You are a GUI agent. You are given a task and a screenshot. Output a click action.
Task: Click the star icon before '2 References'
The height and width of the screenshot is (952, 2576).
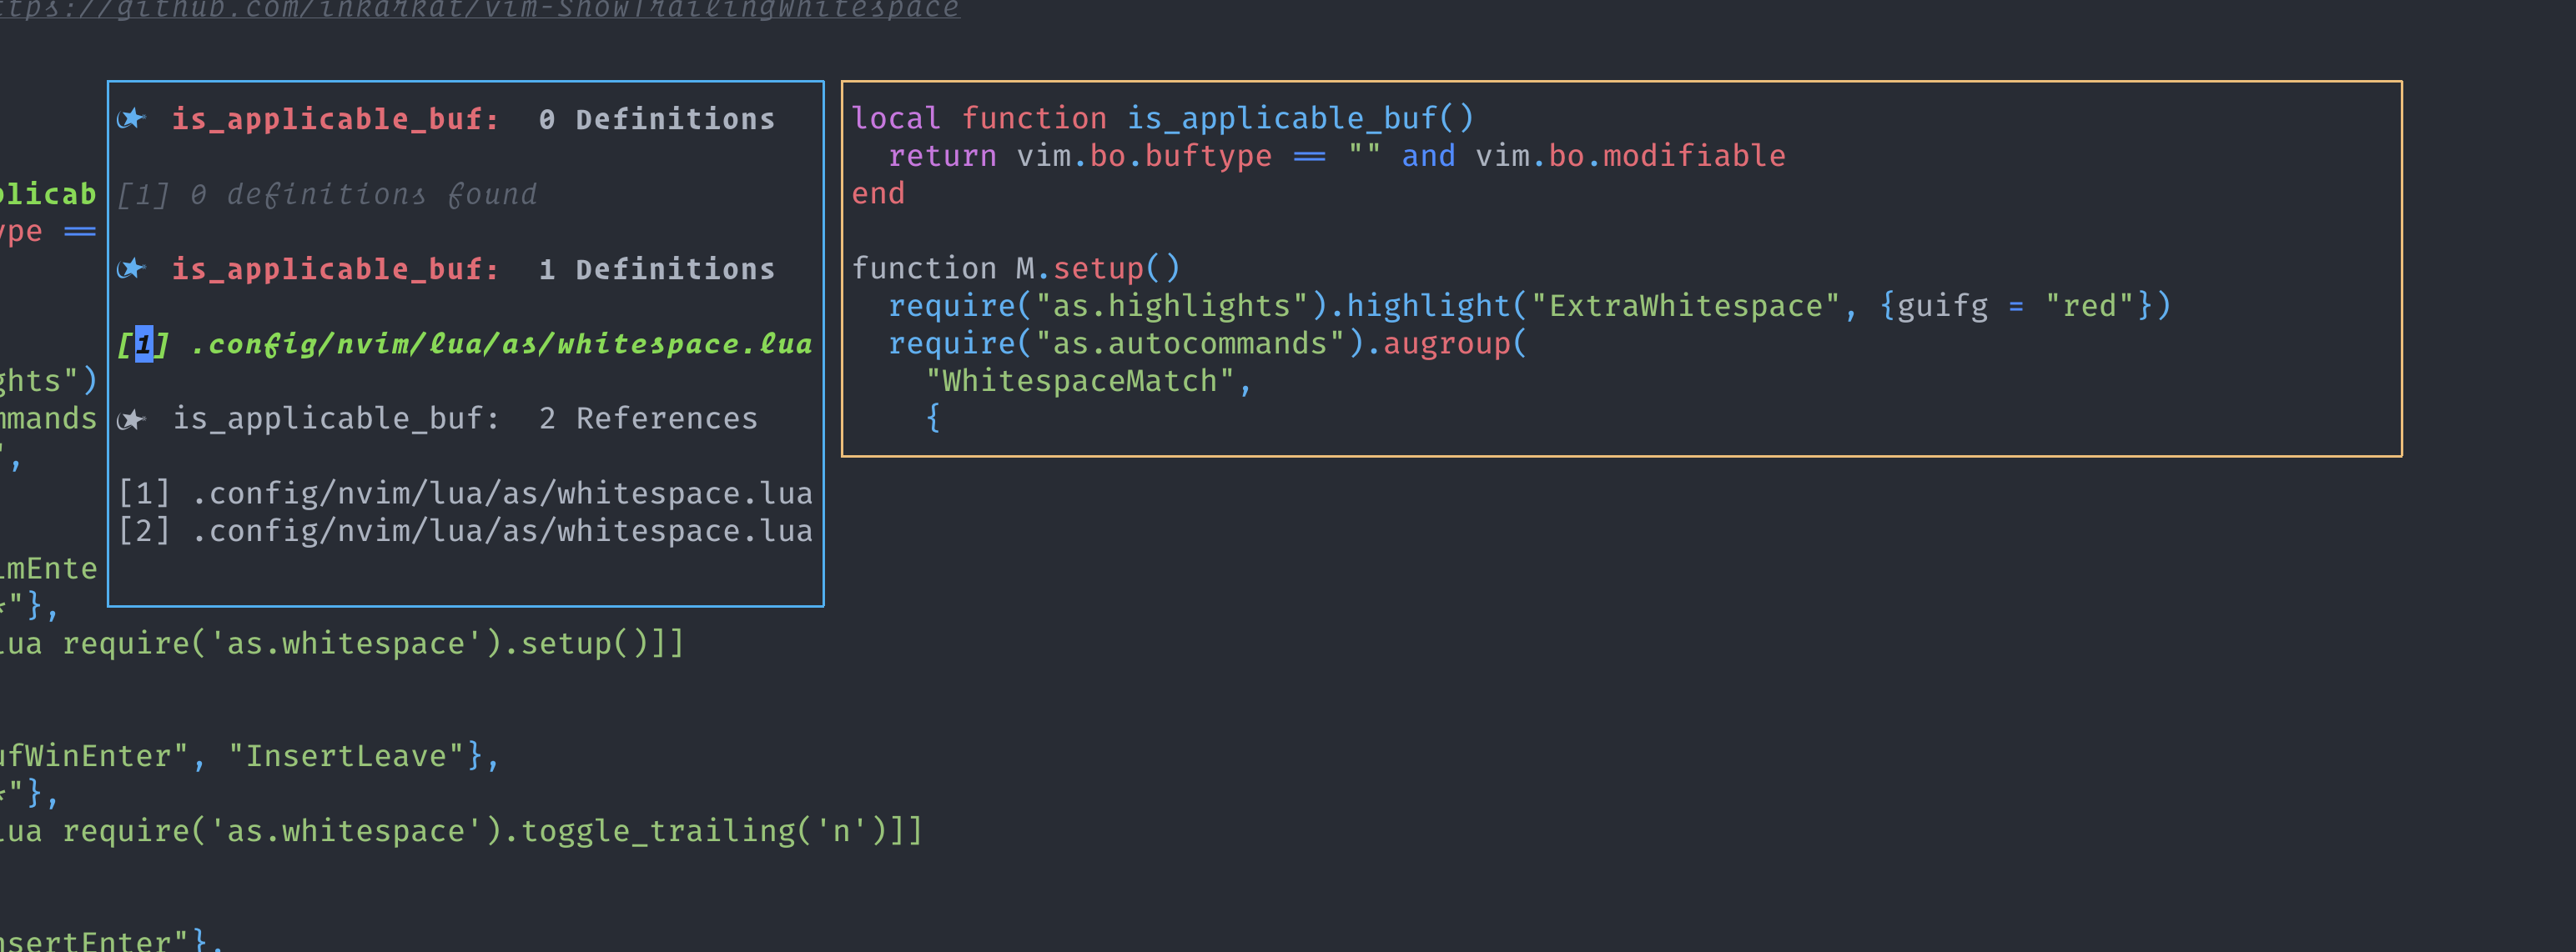[x=133, y=418]
